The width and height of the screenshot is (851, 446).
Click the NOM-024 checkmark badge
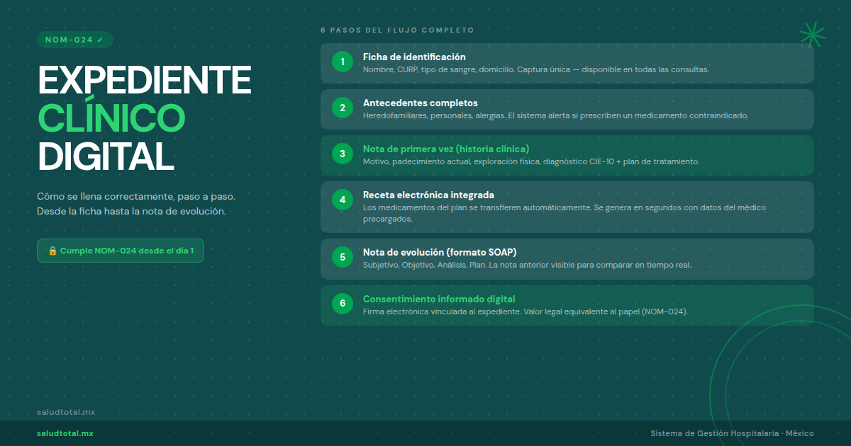point(74,40)
